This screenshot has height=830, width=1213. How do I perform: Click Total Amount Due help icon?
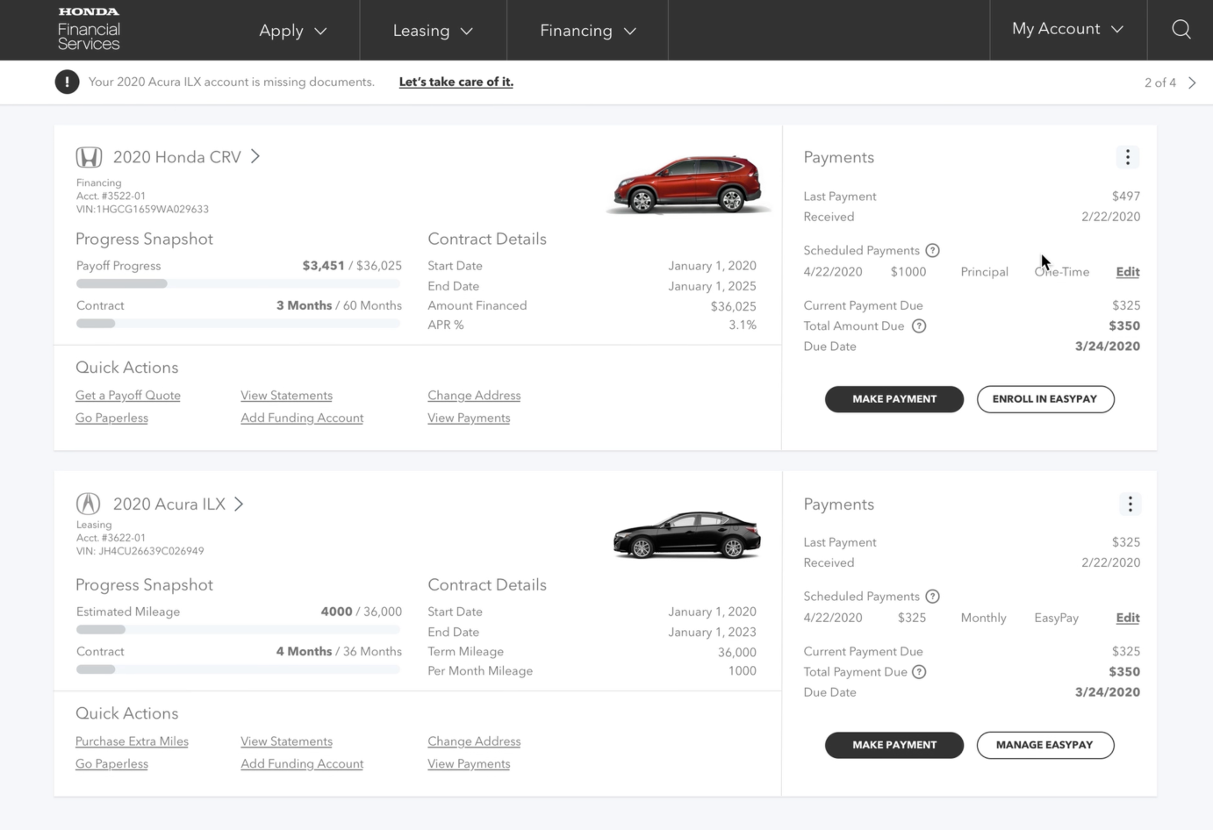[919, 326]
